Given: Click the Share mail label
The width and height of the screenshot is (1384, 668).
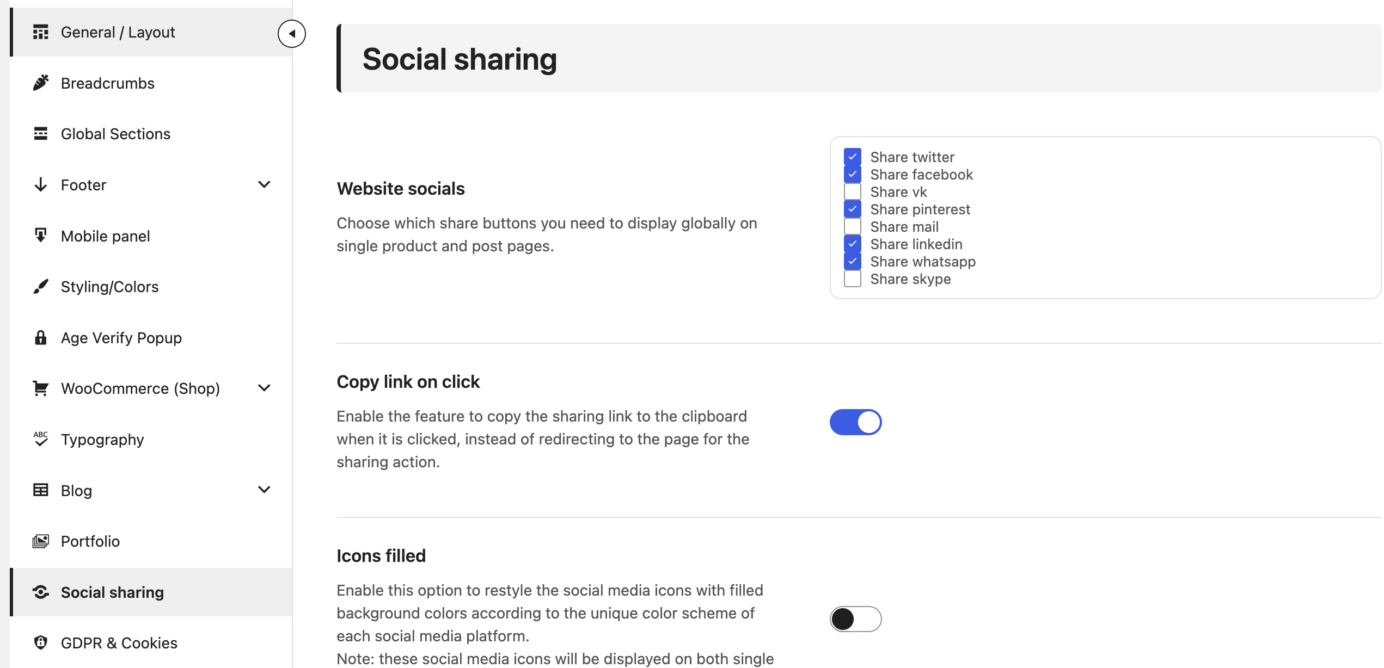Looking at the screenshot, I should pyautogui.click(x=904, y=226).
